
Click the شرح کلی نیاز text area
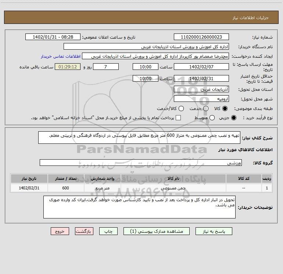coord(139,138)
